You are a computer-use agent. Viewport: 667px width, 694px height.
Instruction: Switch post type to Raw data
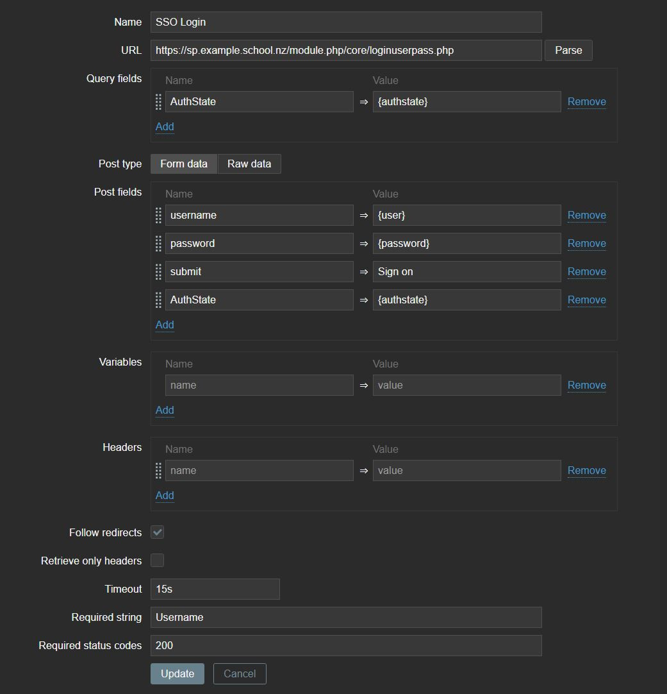click(249, 164)
